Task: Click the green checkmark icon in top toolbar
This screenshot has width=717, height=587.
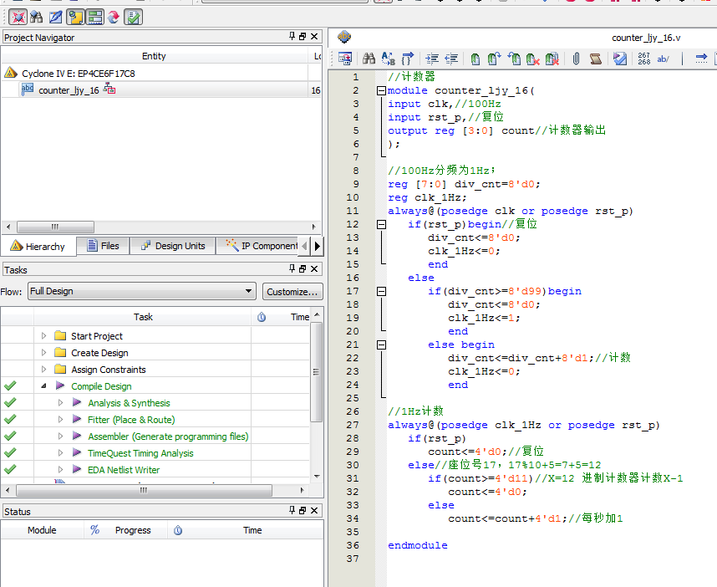Action: [133, 16]
